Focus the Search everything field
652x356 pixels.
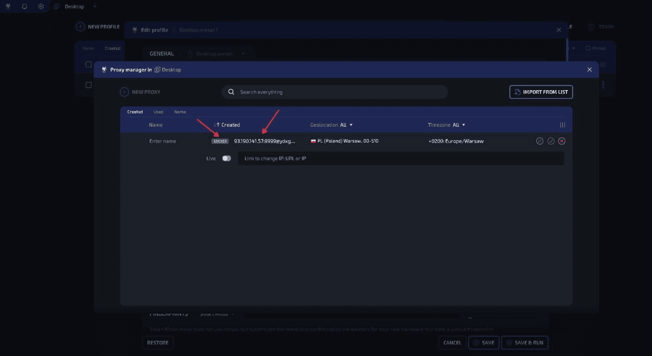(x=335, y=92)
